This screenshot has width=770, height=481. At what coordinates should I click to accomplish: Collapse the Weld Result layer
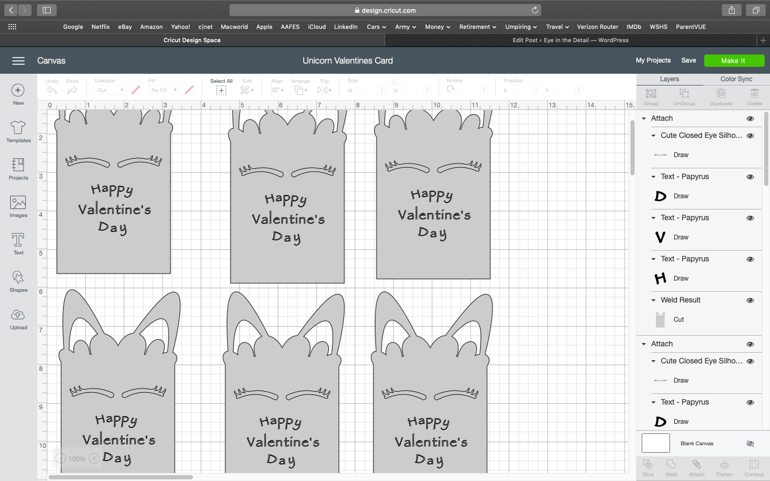click(653, 300)
